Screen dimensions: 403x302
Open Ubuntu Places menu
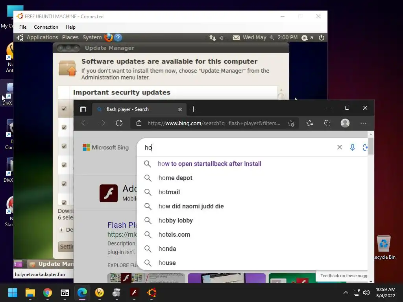coord(70,37)
